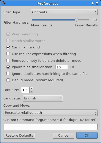Click the Filter Hardness slider handle
Viewport: 101px width, 143px height.
[76, 20]
